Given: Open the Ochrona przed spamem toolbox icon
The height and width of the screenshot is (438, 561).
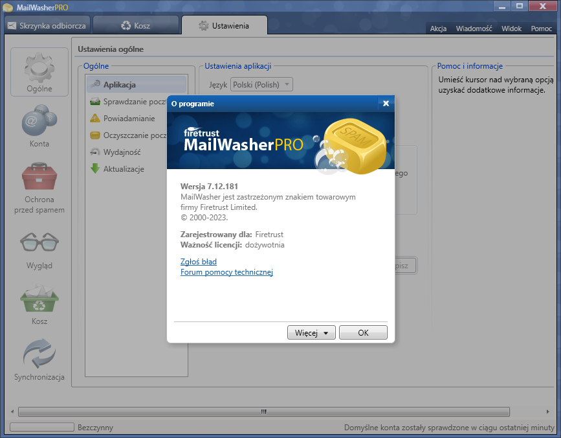Looking at the screenshot, I should click(x=39, y=176).
